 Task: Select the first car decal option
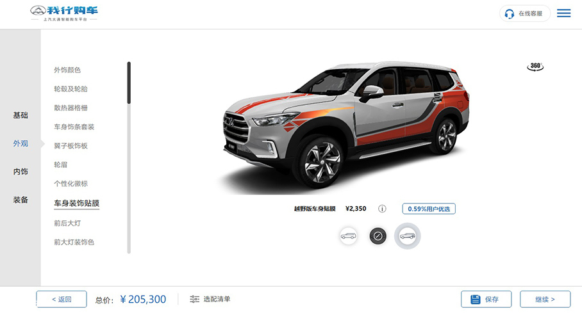pyautogui.click(x=348, y=236)
